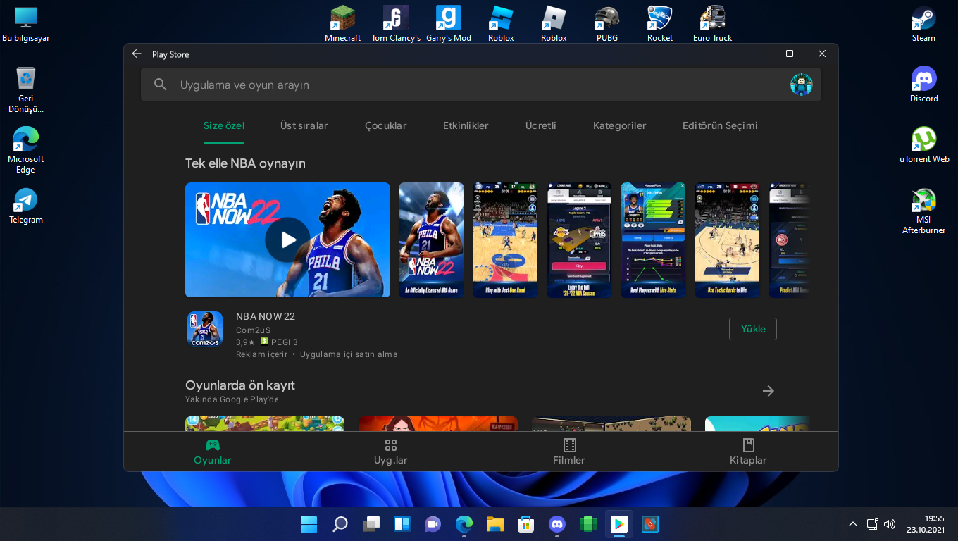
Task: Open Kitaplar in the bottom navigation
Action: click(x=748, y=452)
